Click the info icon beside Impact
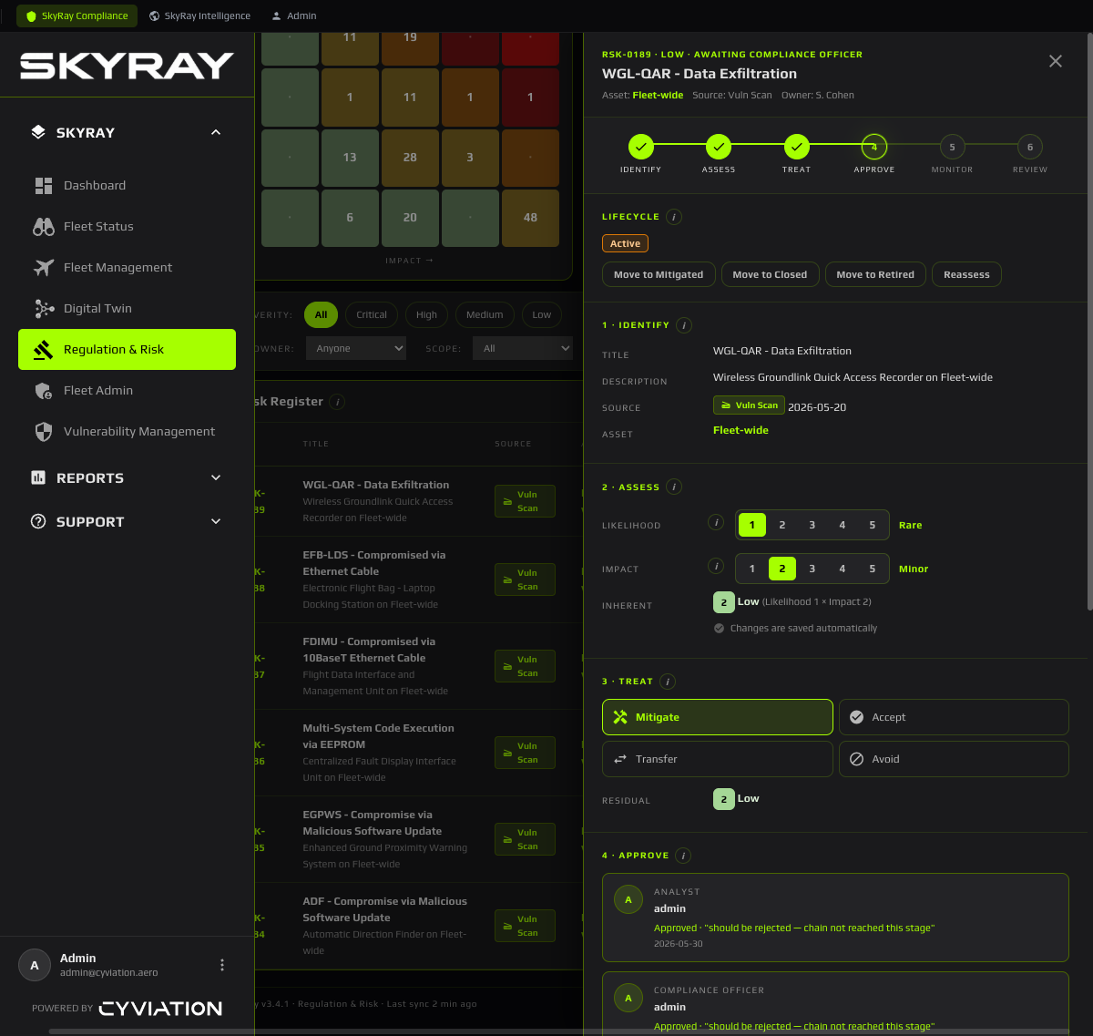The height and width of the screenshot is (1036, 1093). 717,566
